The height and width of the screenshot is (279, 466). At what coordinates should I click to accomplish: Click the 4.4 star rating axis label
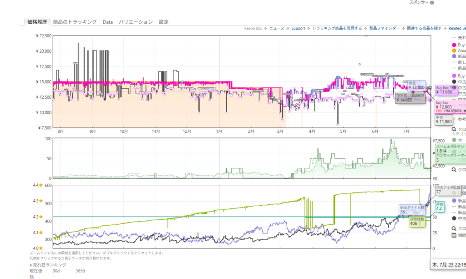click(38, 185)
